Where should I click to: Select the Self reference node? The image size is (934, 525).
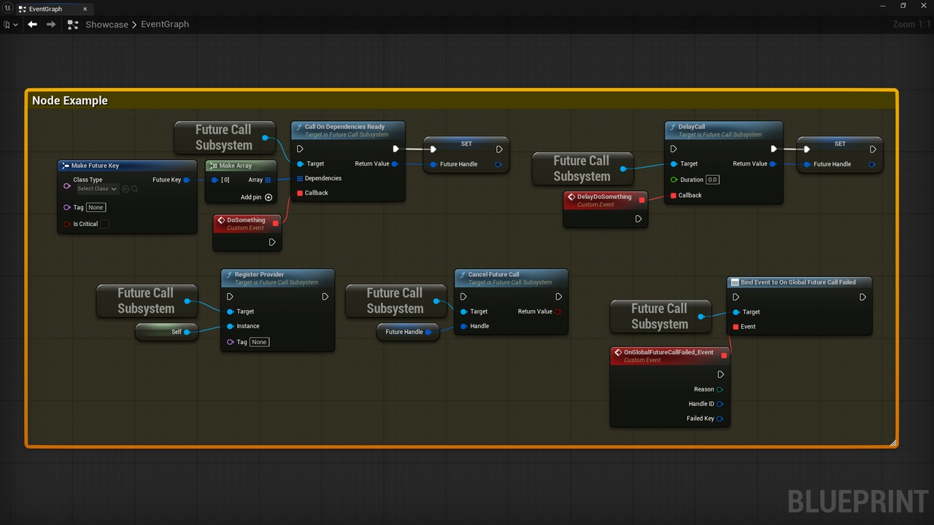coord(166,332)
